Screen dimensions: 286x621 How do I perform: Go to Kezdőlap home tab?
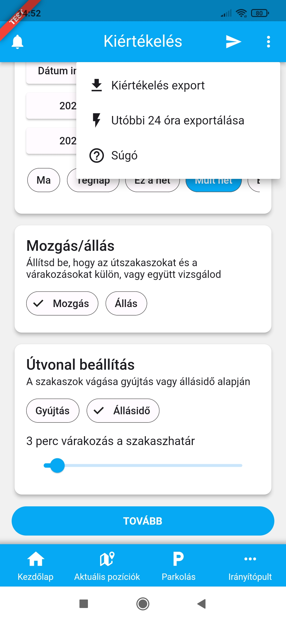click(35, 565)
